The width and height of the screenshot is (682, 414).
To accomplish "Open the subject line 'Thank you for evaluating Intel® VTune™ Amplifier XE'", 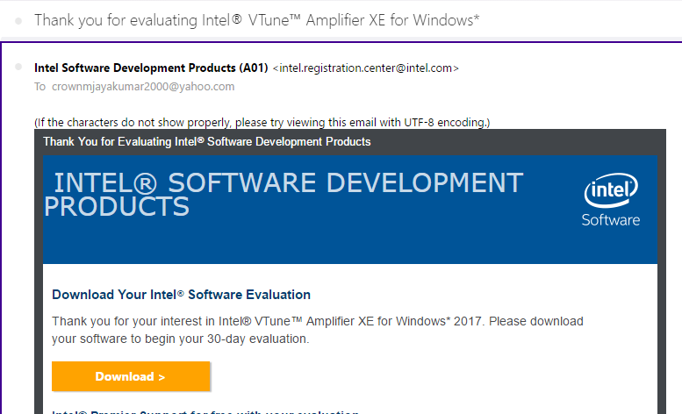I will (x=256, y=20).
